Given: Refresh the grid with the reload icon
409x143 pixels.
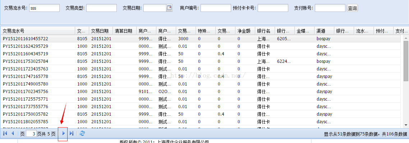Looking at the screenshot, I should click(x=82, y=134).
